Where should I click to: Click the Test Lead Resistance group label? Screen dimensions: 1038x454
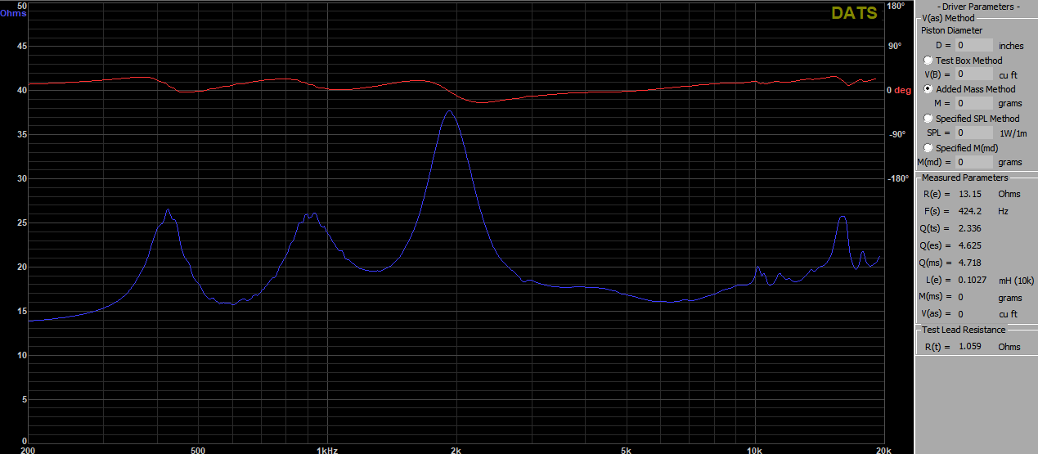(x=964, y=330)
